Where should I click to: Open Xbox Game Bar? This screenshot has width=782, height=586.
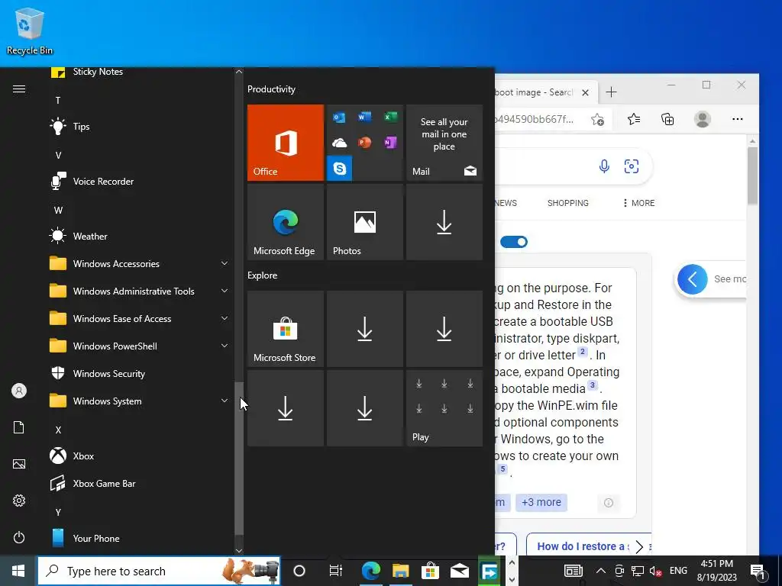[x=104, y=483]
